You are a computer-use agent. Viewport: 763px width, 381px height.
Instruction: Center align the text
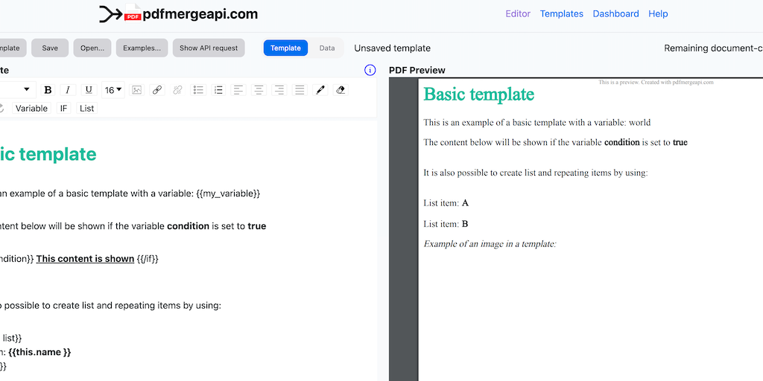pos(259,90)
